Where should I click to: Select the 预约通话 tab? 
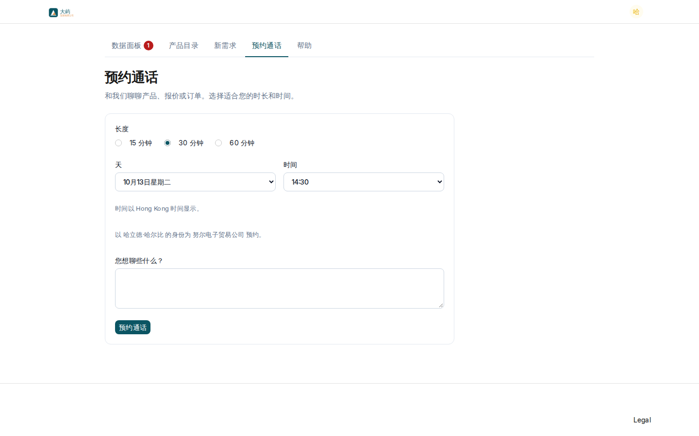[x=266, y=46]
